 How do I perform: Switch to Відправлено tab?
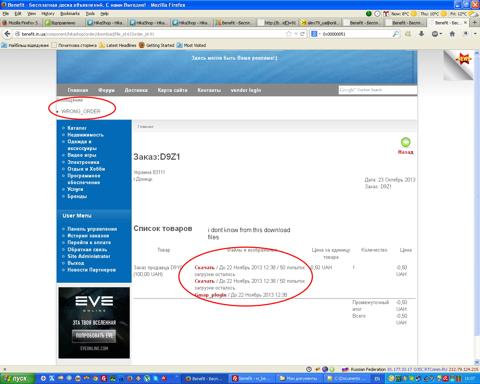tap(64, 22)
